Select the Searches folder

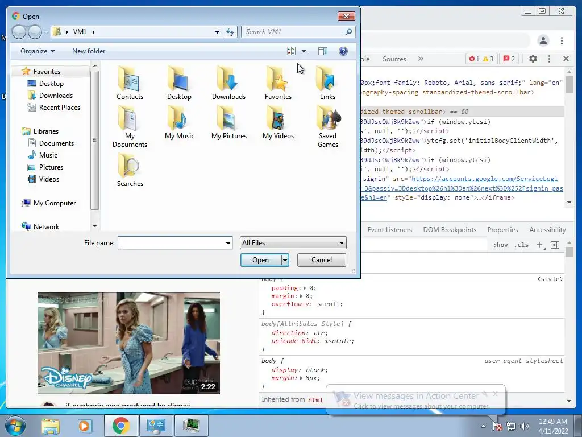[x=130, y=170]
